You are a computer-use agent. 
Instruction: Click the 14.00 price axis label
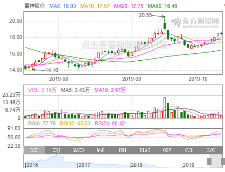click(16, 70)
